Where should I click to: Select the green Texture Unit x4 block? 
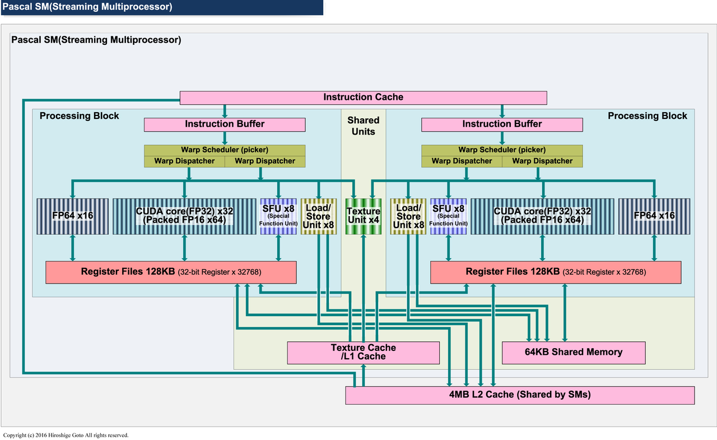click(364, 216)
